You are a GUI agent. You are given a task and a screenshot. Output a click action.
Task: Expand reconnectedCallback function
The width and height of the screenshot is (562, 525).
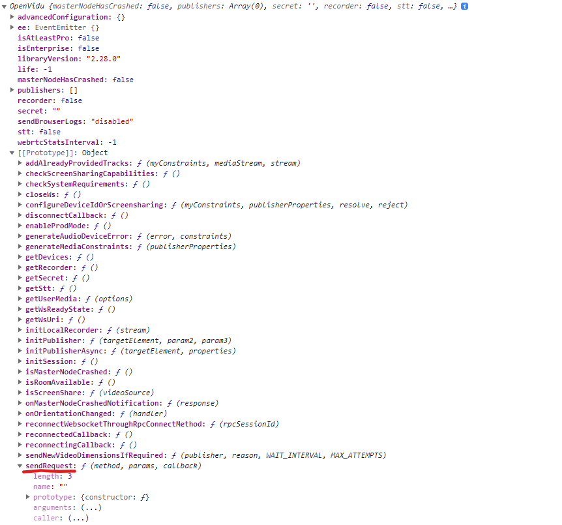click(x=20, y=434)
